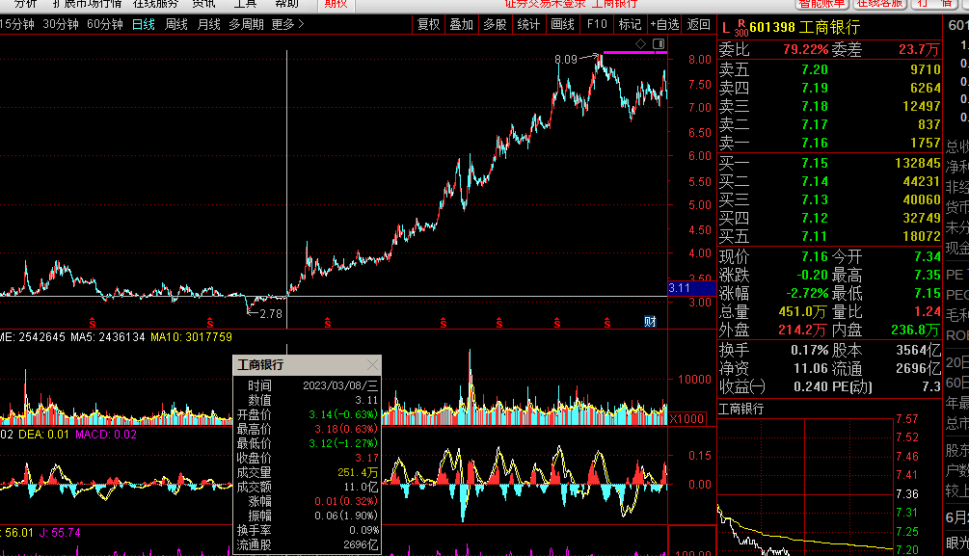Click the 卖五 ask price 7.20
The image size is (969, 556).
815,69
